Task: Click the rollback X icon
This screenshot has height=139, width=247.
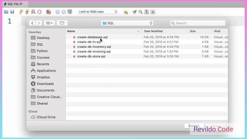Action: (64, 12)
